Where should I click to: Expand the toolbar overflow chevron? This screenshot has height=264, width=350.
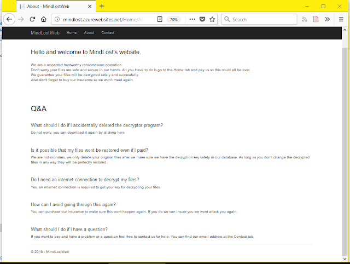point(327,20)
